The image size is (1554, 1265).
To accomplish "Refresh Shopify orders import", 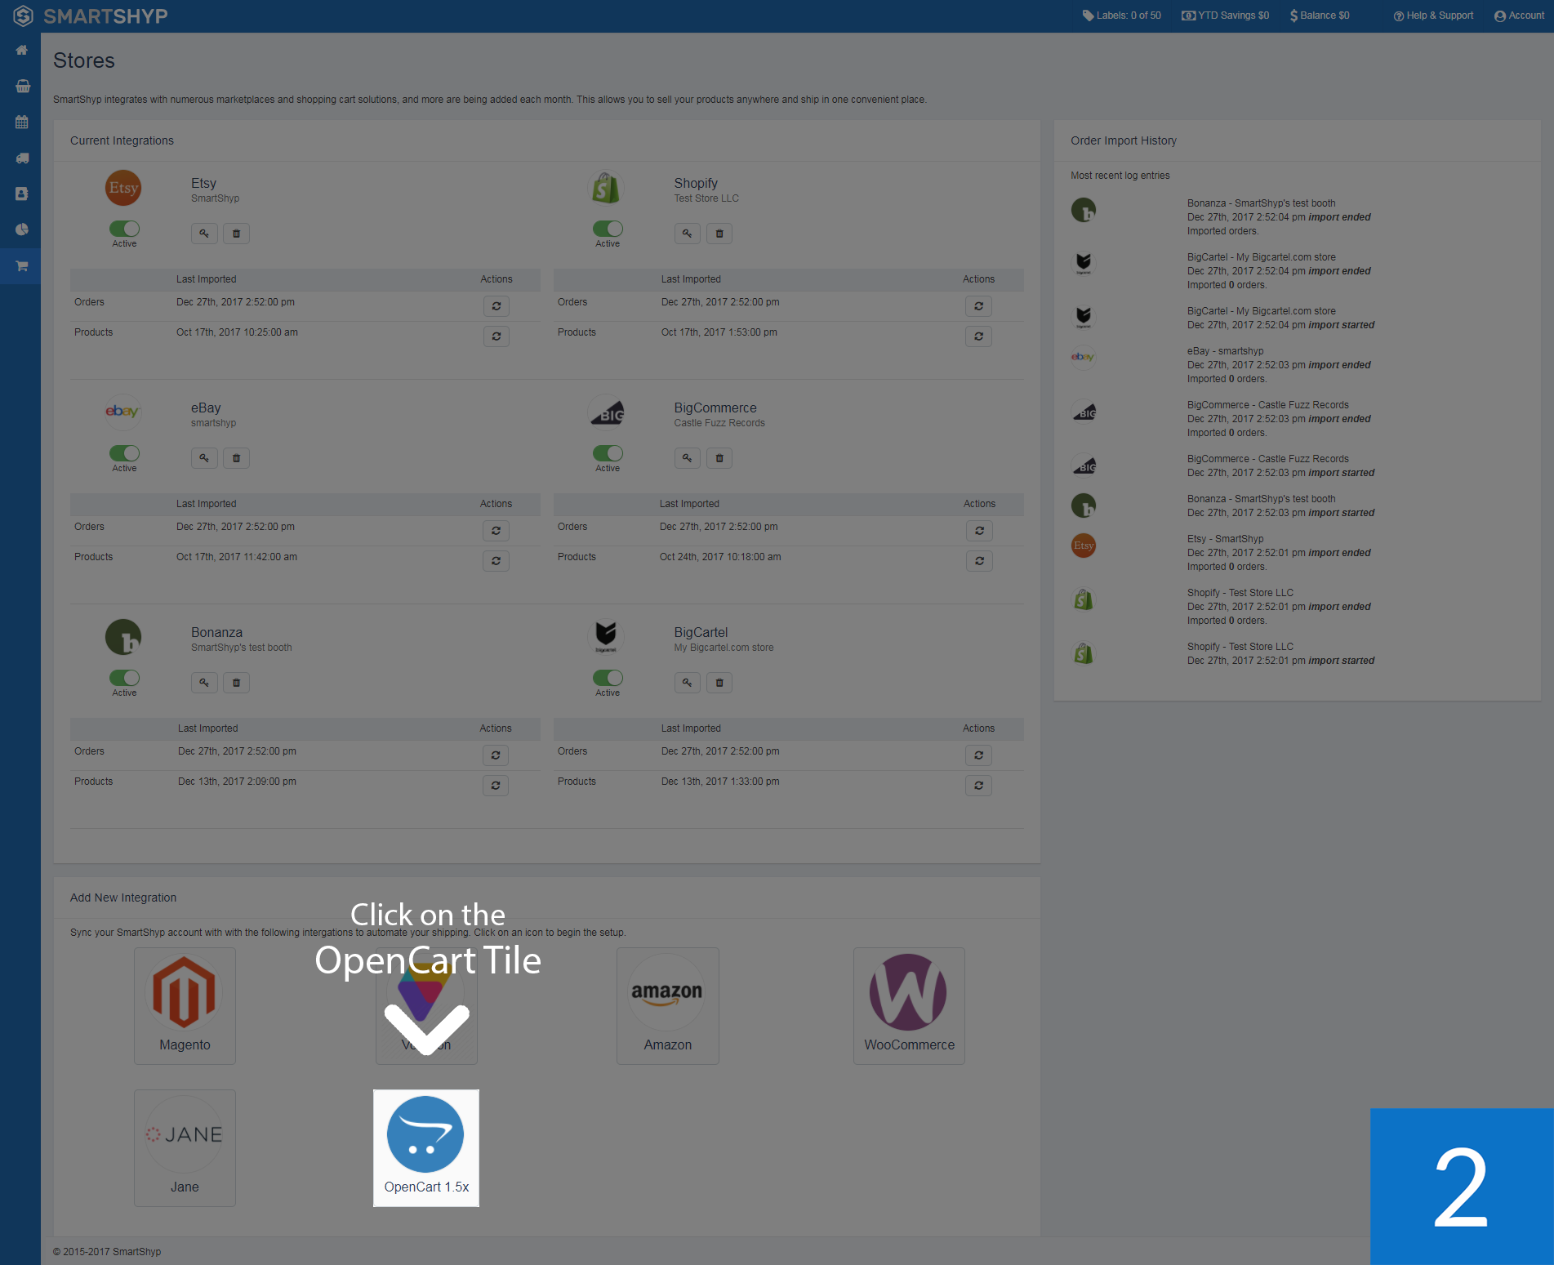I will click(x=978, y=306).
